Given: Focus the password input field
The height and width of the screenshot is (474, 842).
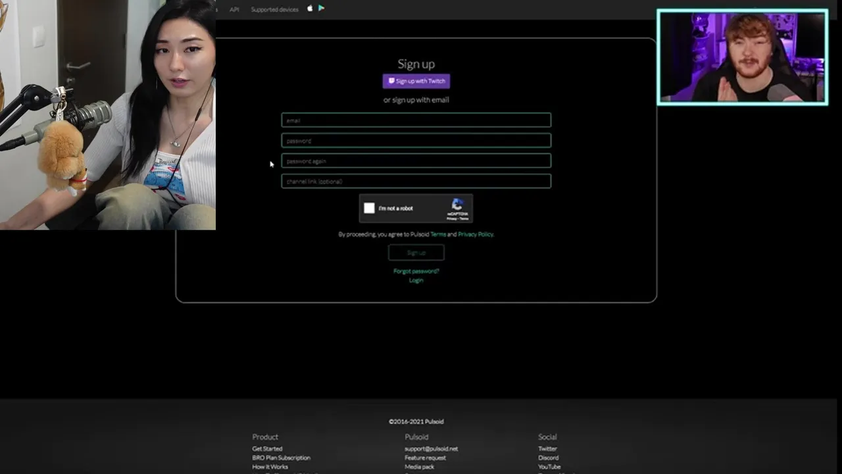Looking at the screenshot, I should click(x=416, y=140).
